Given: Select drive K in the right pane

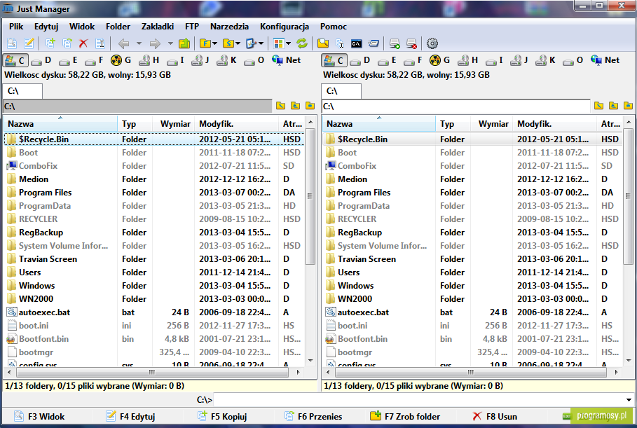Looking at the screenshot, I should [546, 60].
